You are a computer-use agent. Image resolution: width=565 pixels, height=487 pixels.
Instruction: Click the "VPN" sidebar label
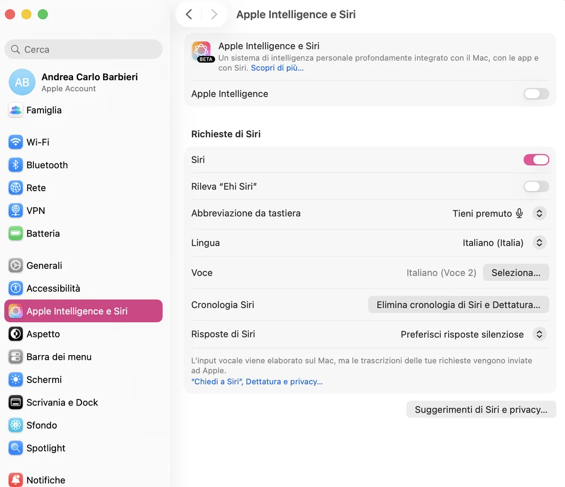click(36, 211)
